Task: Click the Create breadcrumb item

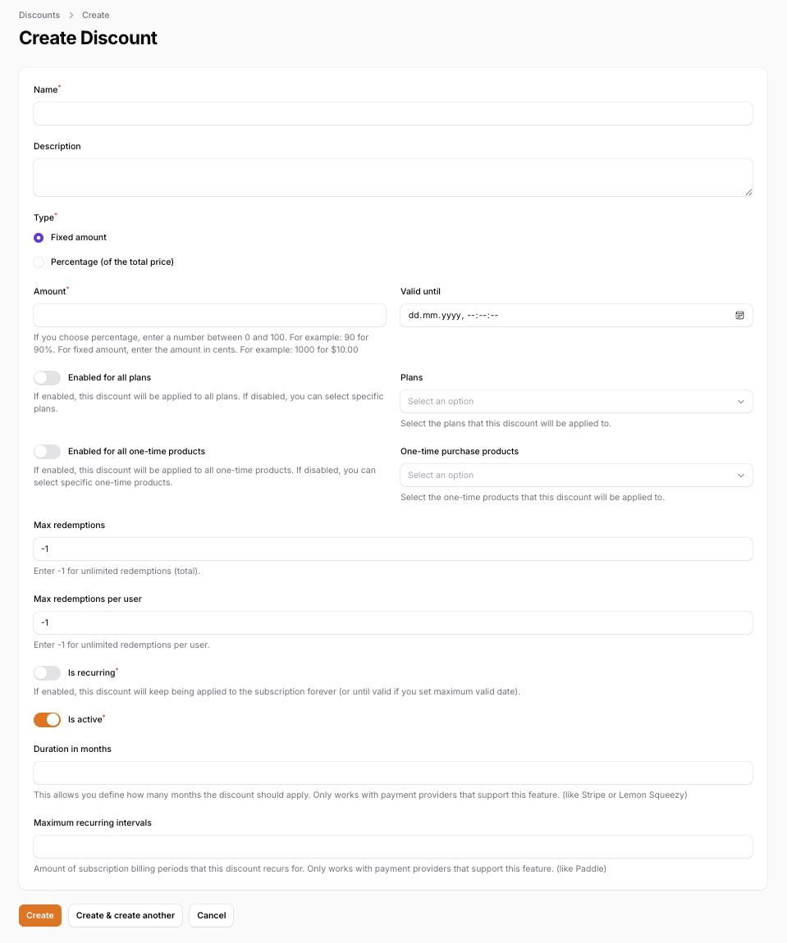Action: (96, 15)
